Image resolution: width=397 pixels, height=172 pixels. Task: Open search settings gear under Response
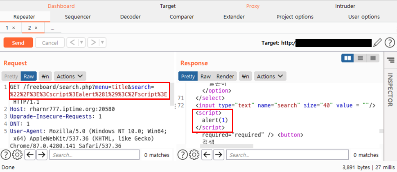point(194,154)
